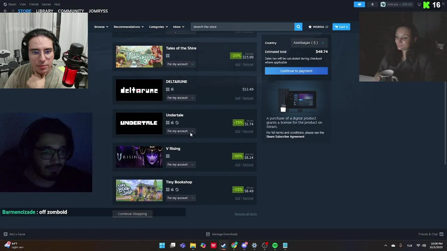Viewport: 447px width, 251px height.
Task: Click the Windows platform icon for V Rising
Action: click(x=168, y=156)
